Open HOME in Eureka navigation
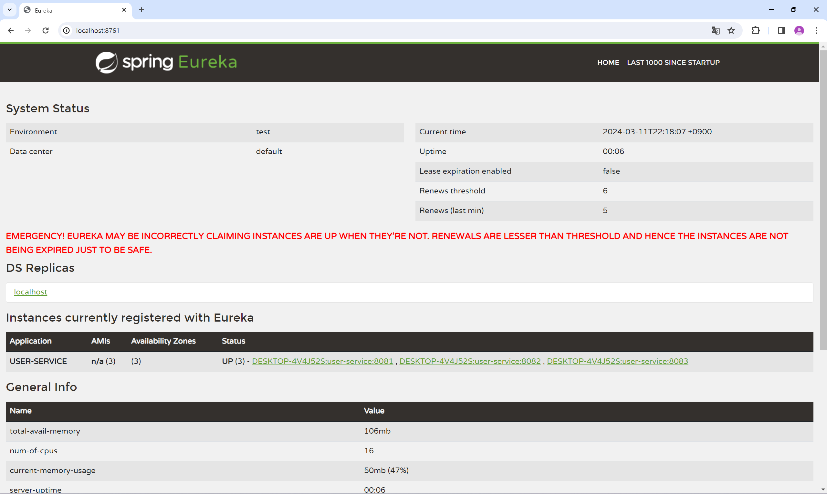The image size is (827, 494). tap(608, 63)
